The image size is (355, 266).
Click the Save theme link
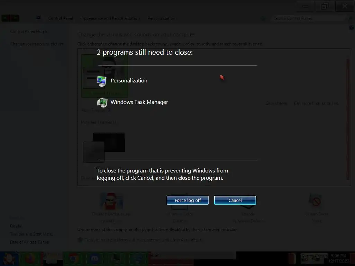click(x=276, y=103)
